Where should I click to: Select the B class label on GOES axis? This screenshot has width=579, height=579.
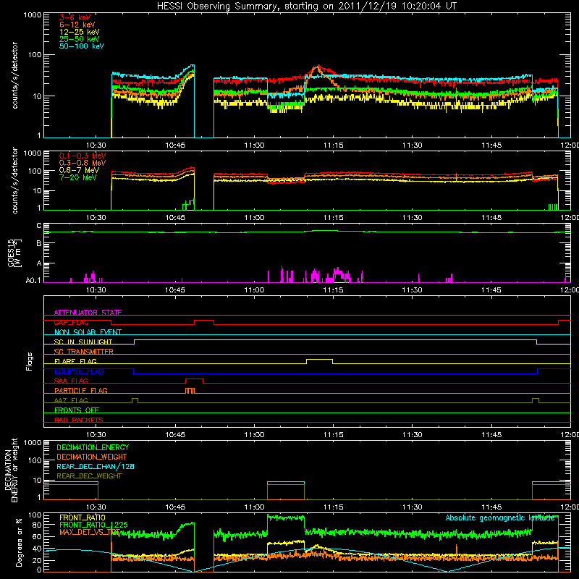(39, 244)
